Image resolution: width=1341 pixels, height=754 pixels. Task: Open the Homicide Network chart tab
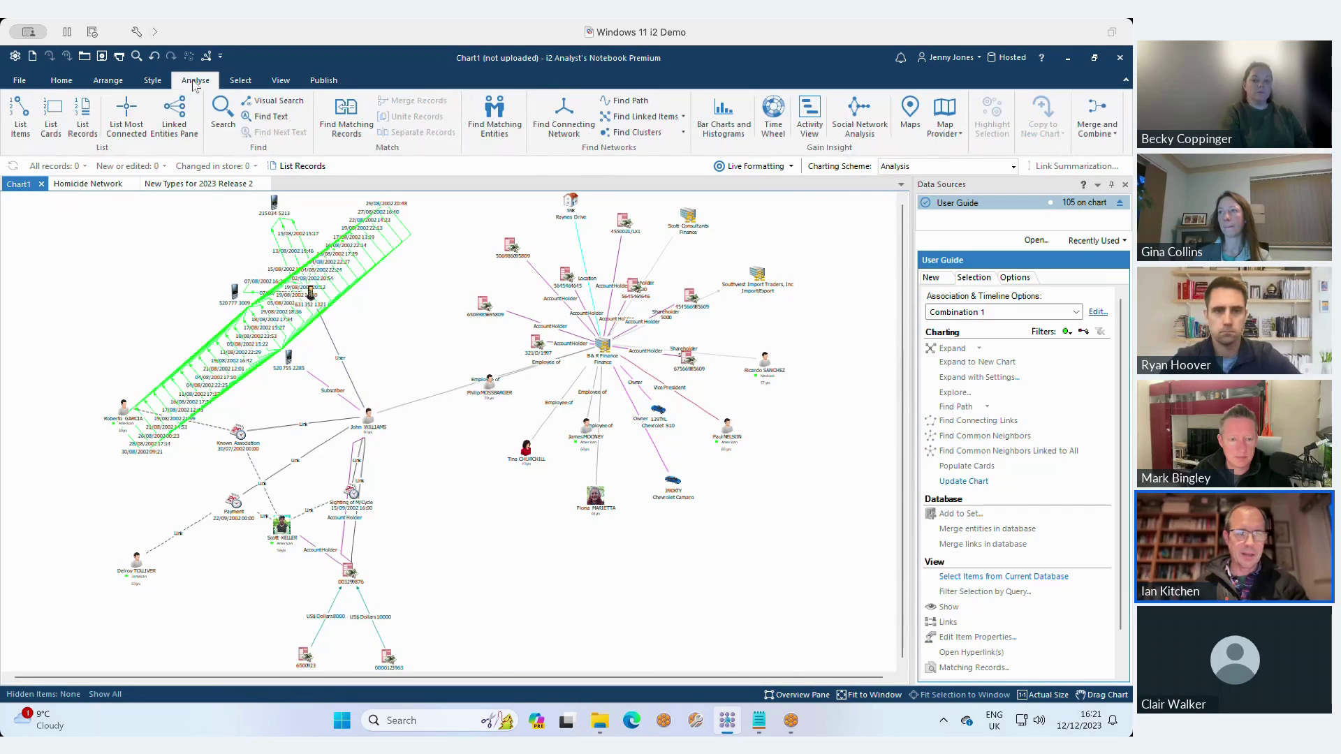tap(88, 184)
